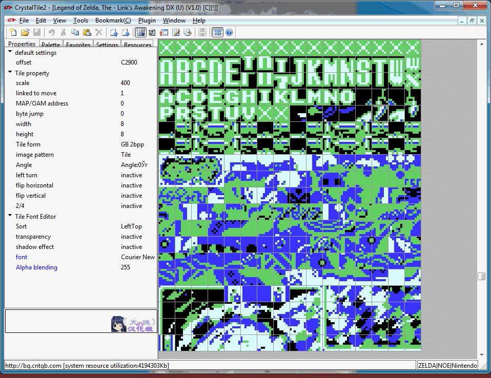The height and width of the screenshot is (378, 491).
Task: Click the Delete X icon in toolbar
Action: click(98, 32)
